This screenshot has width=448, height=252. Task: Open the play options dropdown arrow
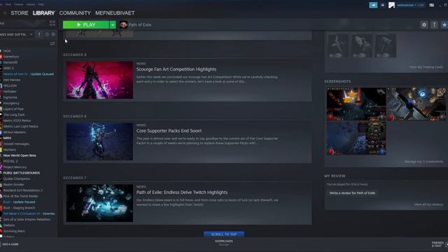click(113, 25)
